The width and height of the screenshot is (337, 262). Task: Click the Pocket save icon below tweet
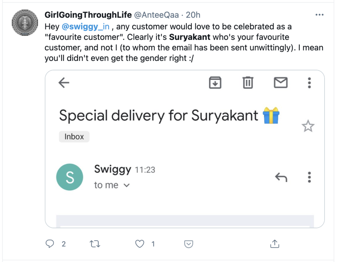click(x=189, y=244)
